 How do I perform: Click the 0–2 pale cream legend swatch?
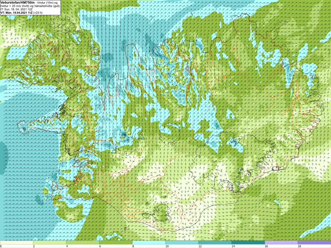click(x=17, y=243)
